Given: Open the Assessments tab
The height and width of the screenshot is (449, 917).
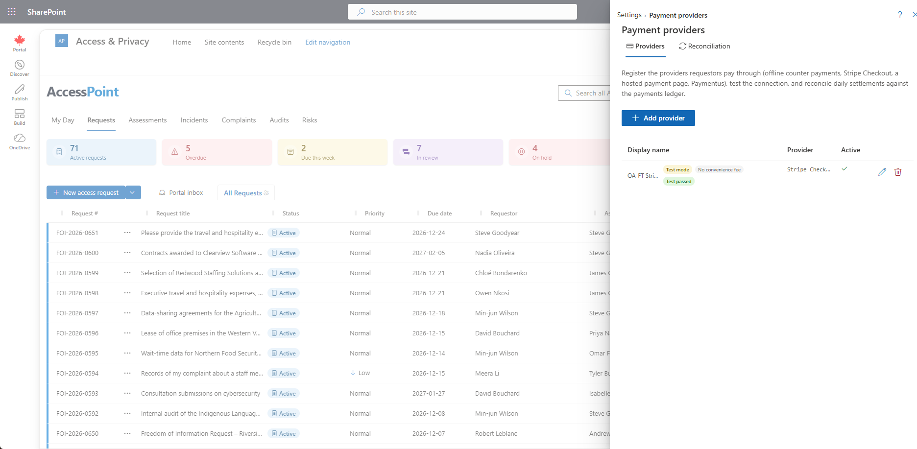Looking at the screenshot, I should coord(147,120).
